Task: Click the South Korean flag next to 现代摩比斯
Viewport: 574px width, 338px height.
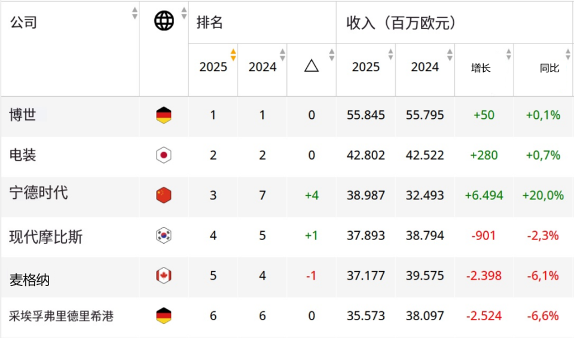Action: pos(164,235)
